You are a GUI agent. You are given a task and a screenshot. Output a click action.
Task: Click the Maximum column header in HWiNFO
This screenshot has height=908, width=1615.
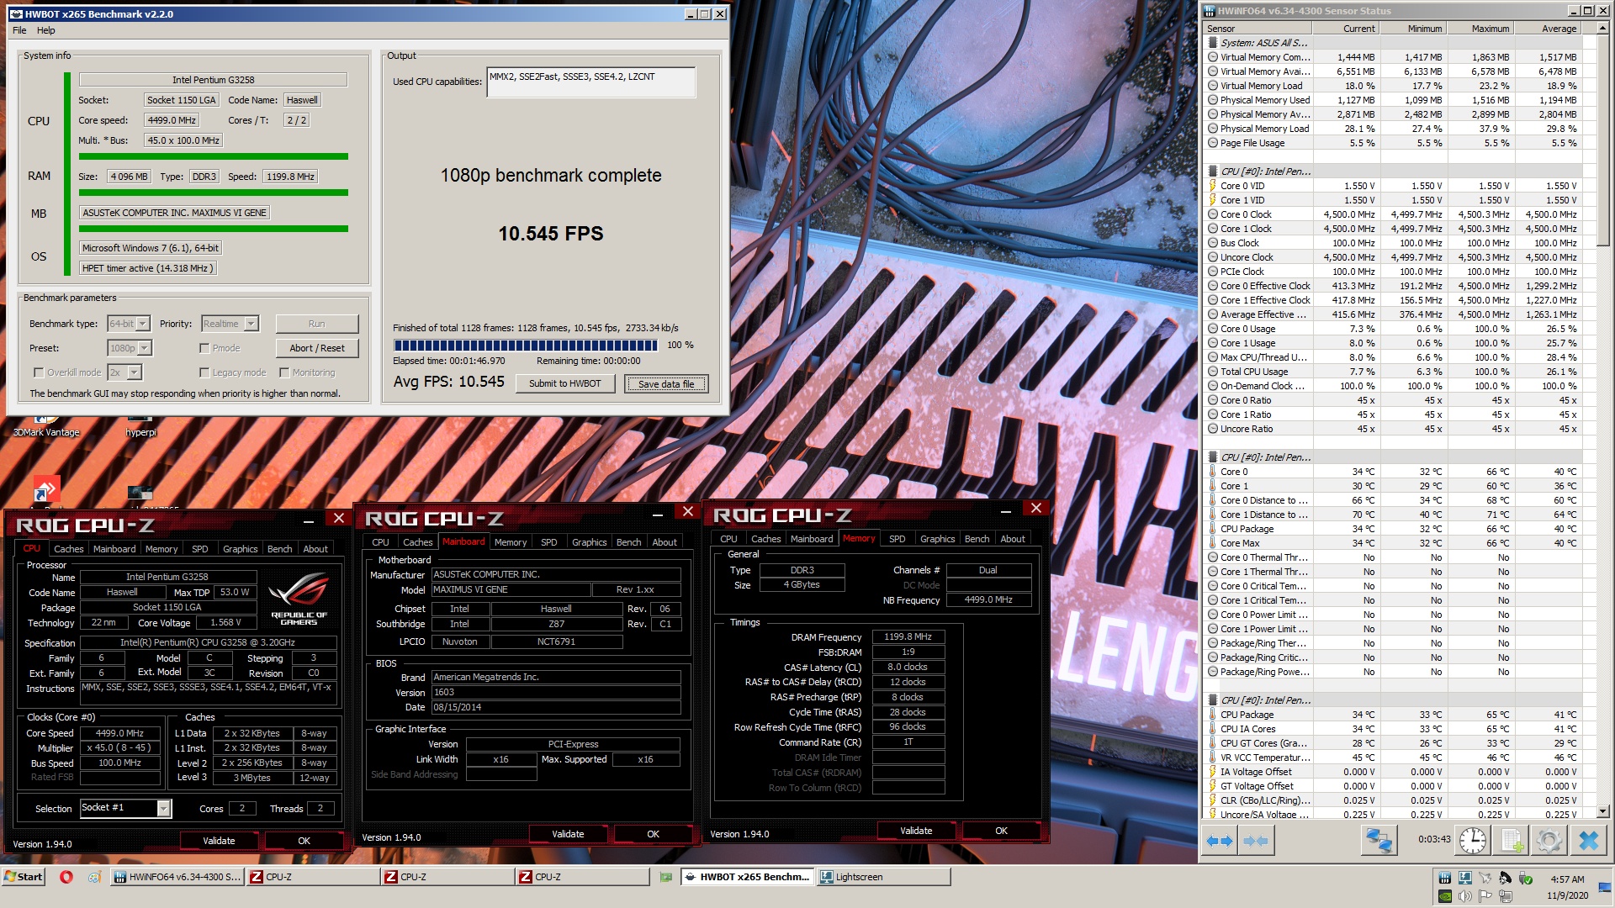(1480, 29)
